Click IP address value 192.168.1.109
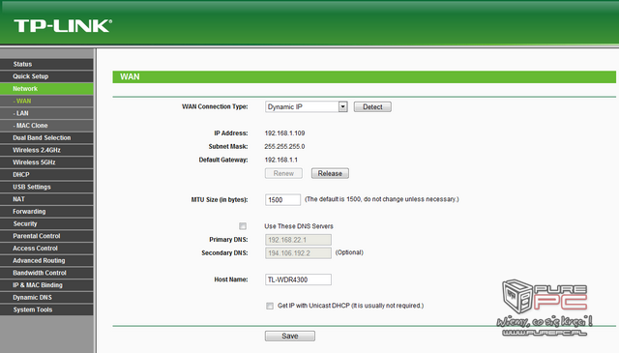This screenshot has height=353, width=619. pos(284,133)
